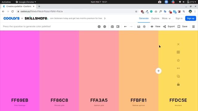Reload the page in Chrome
Screen dimensions: 198x111
(x=12, y=11)
